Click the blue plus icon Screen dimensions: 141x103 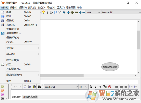80,12
